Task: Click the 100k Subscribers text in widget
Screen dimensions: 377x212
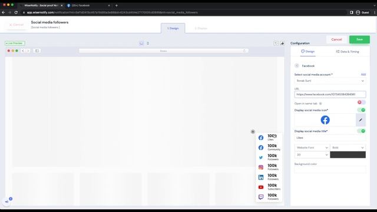Action: tap(274, 187)
